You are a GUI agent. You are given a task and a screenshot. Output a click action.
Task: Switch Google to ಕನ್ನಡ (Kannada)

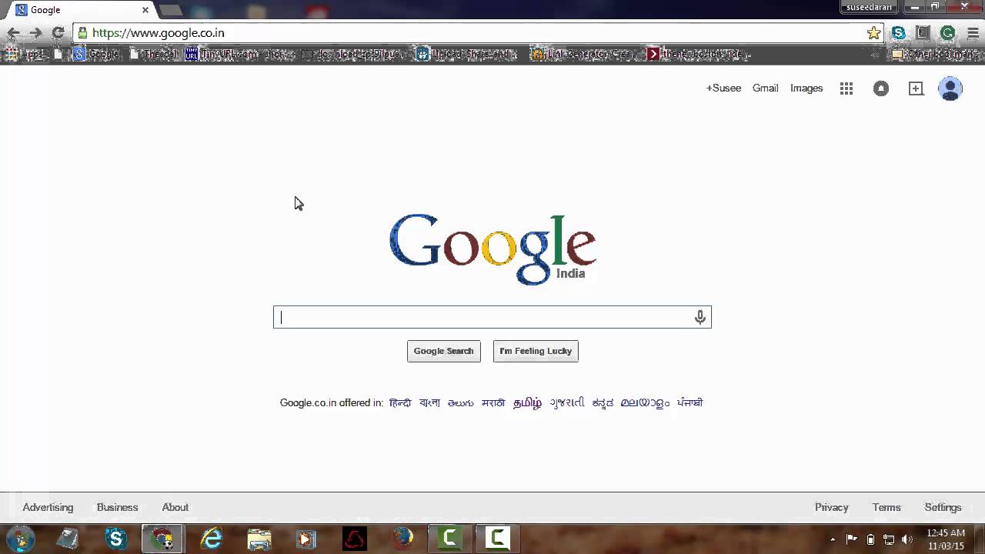(603, 402)
